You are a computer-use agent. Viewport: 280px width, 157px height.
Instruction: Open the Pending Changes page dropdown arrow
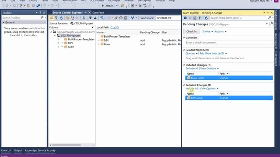267,24
